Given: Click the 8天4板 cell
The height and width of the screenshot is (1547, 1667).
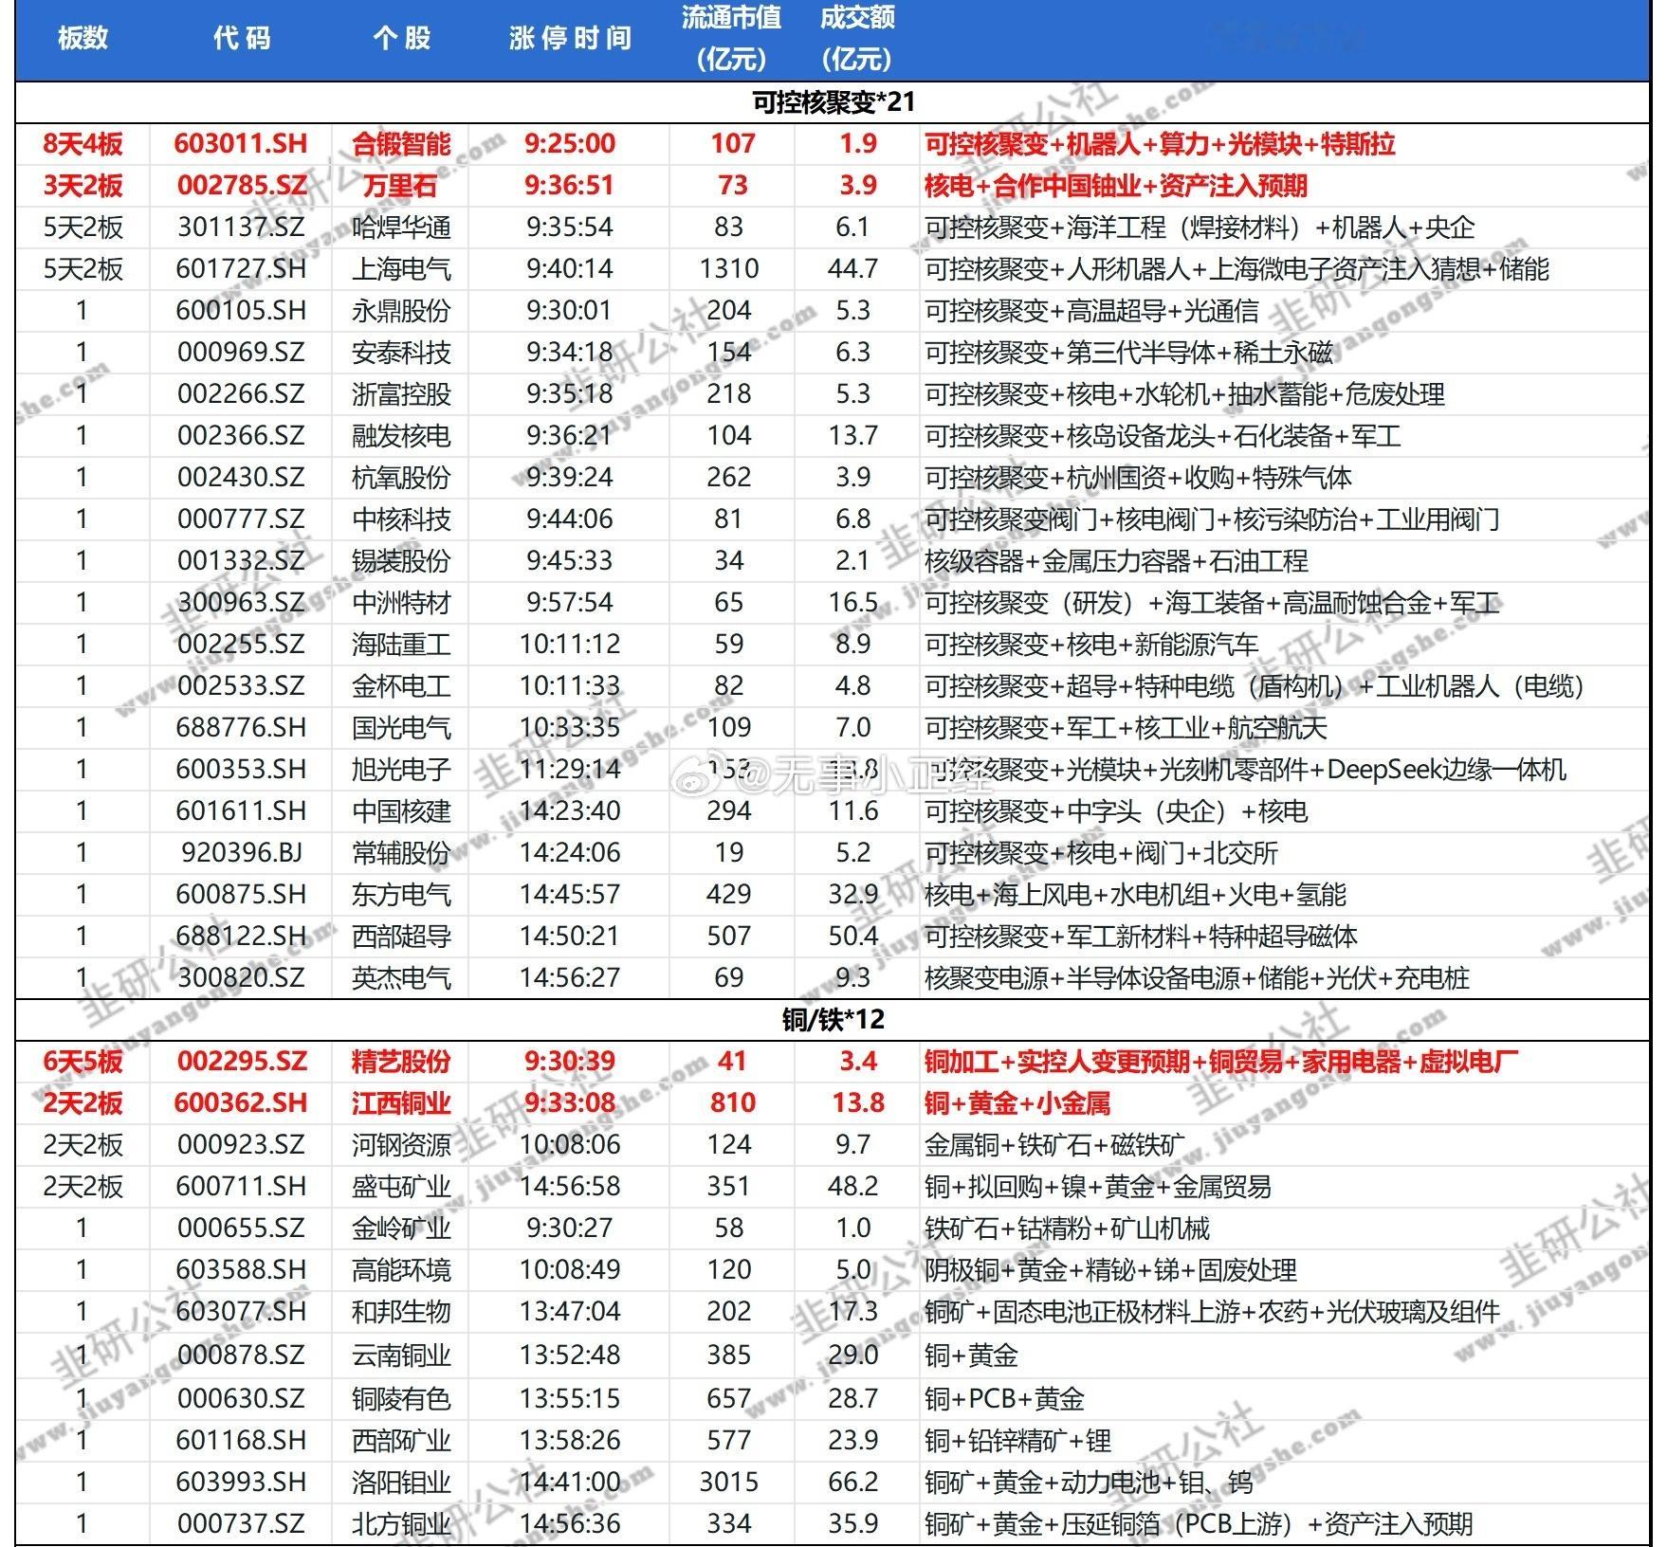Looking at the screenshot, I should [x=82, y=143].
